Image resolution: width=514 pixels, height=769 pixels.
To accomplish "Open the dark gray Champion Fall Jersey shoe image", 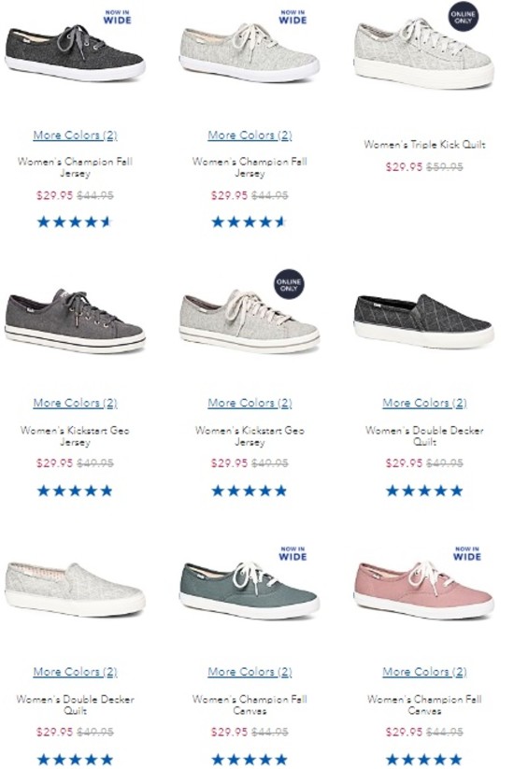I will (x=75, y=53).
